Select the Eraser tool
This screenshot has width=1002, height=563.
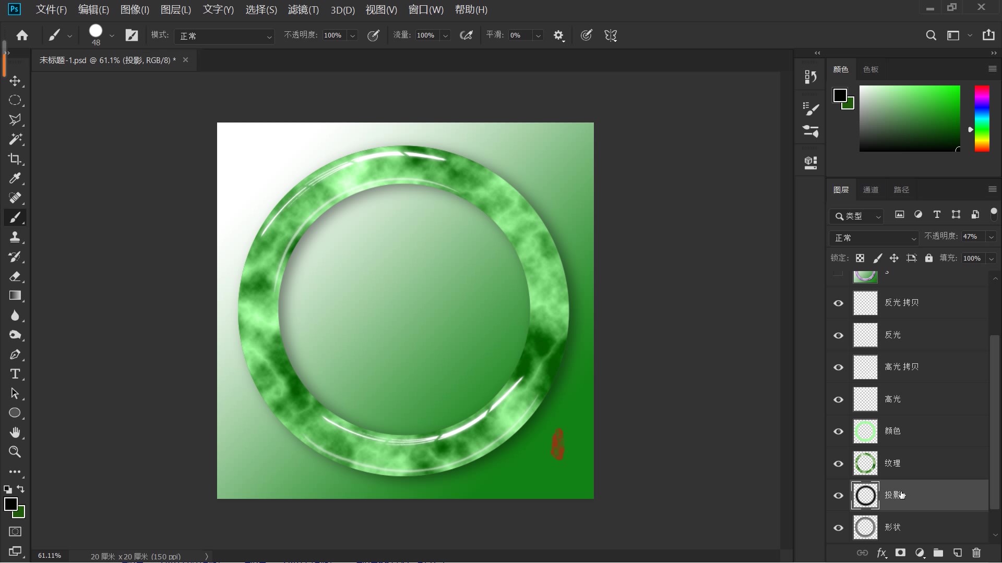15,276
